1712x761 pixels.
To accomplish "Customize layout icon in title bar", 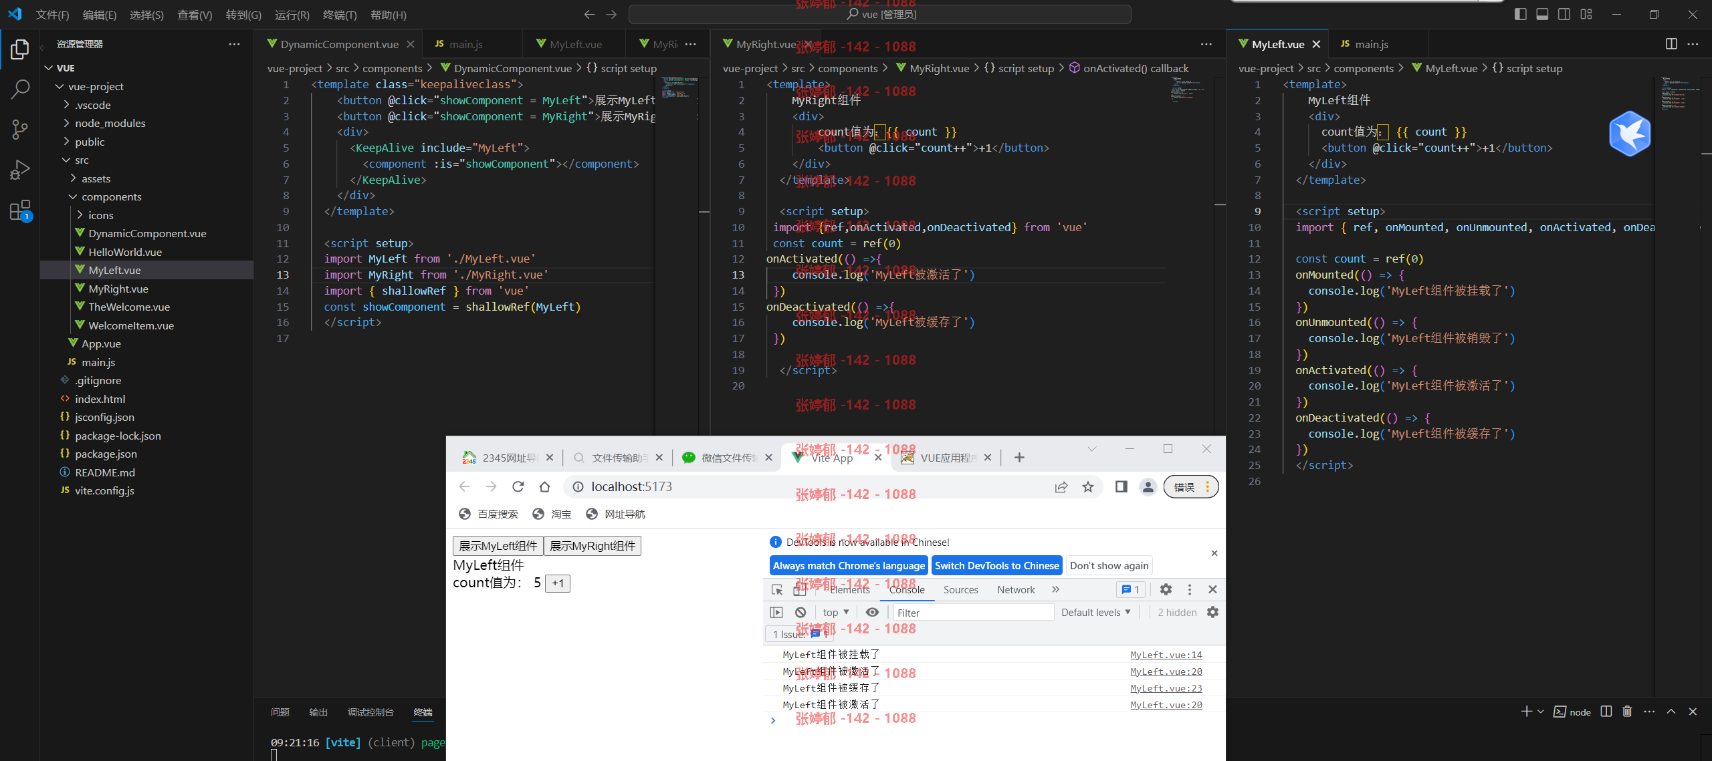I will click(1586, 14).
